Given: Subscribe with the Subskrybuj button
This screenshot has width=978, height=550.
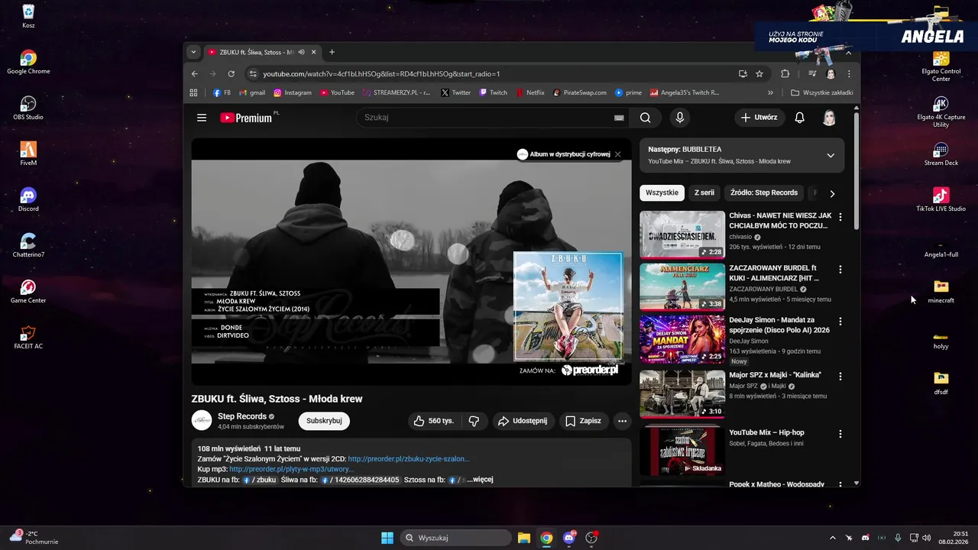Looking at the screenshot, I should pos(324,421).
